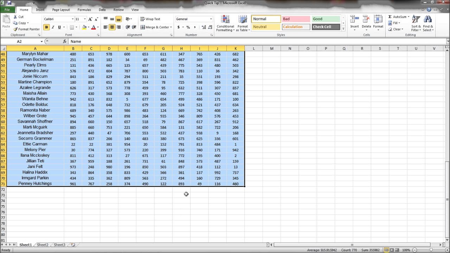Open the Formulas tab
The height and width of the screenshot is (253, 450).
click(x=84, y=10)
